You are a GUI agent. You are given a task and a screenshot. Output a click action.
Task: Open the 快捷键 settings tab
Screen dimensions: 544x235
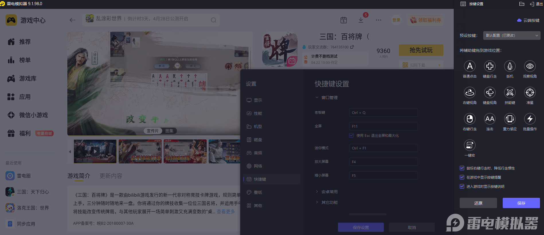(x=272, y=179)
